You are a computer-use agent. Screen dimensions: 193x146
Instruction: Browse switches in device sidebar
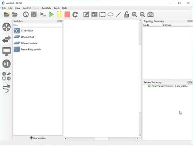pyautogui.click(x=6, y=39)
